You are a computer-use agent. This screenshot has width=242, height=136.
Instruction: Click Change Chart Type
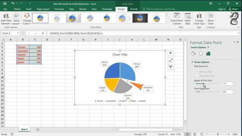tap(199, 19)
